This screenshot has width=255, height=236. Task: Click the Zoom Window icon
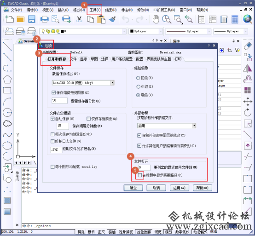(178, 19)
